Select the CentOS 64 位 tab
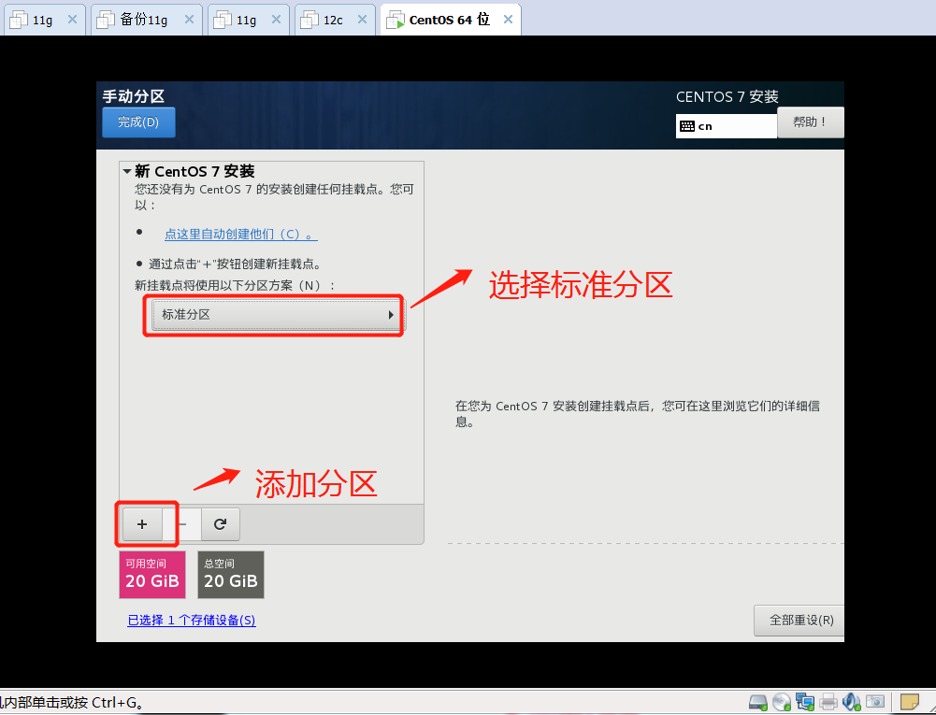Image resolution: width=936 pixels, height=715 pixels. 451,20
